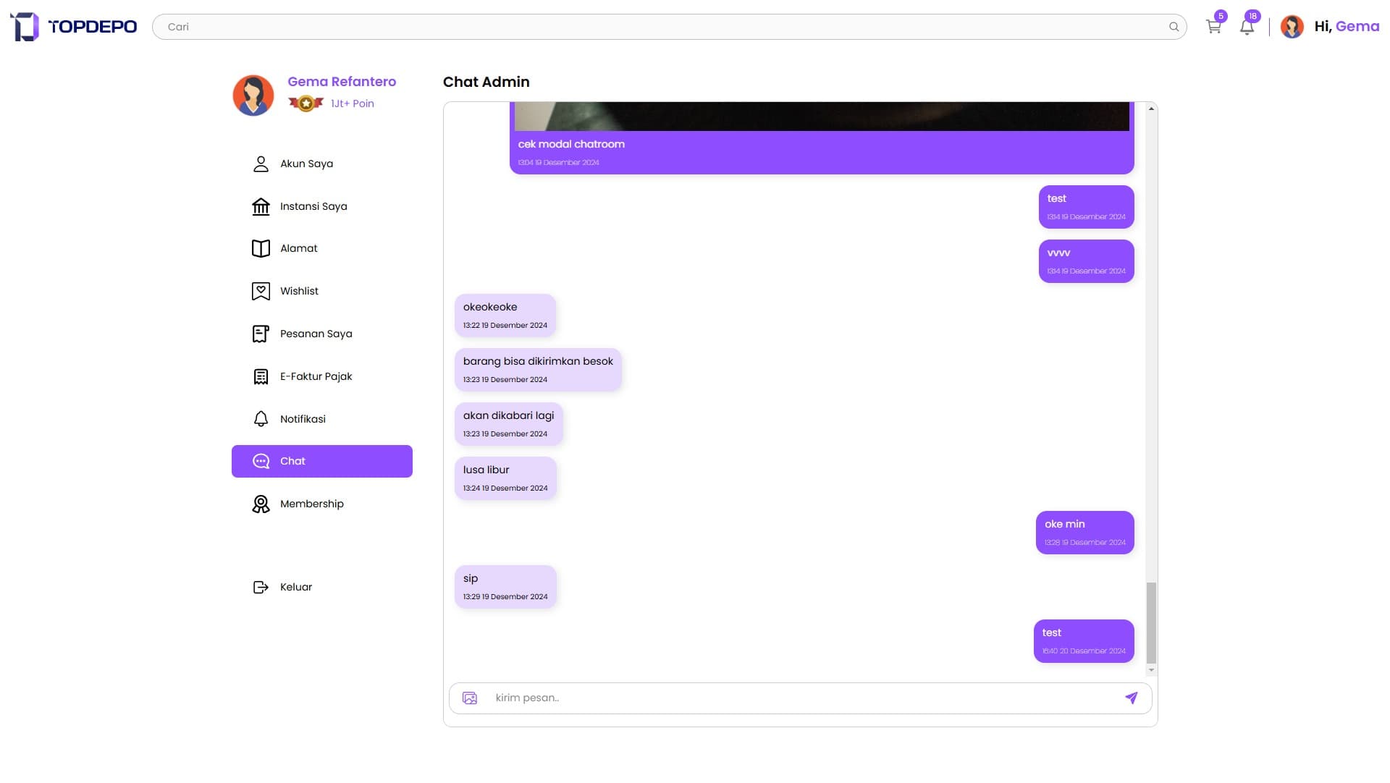The image size is (1390, 783).
Task: Click the chat scrollbar up arrow
Action: 1151,109
